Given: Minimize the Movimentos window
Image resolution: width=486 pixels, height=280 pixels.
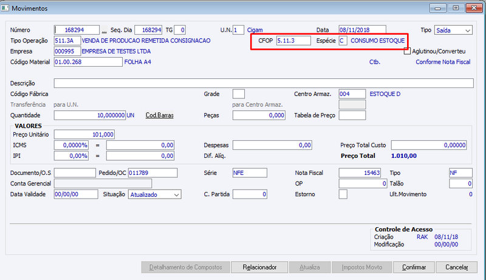Looking at the screenshot, I should [437, 8].
